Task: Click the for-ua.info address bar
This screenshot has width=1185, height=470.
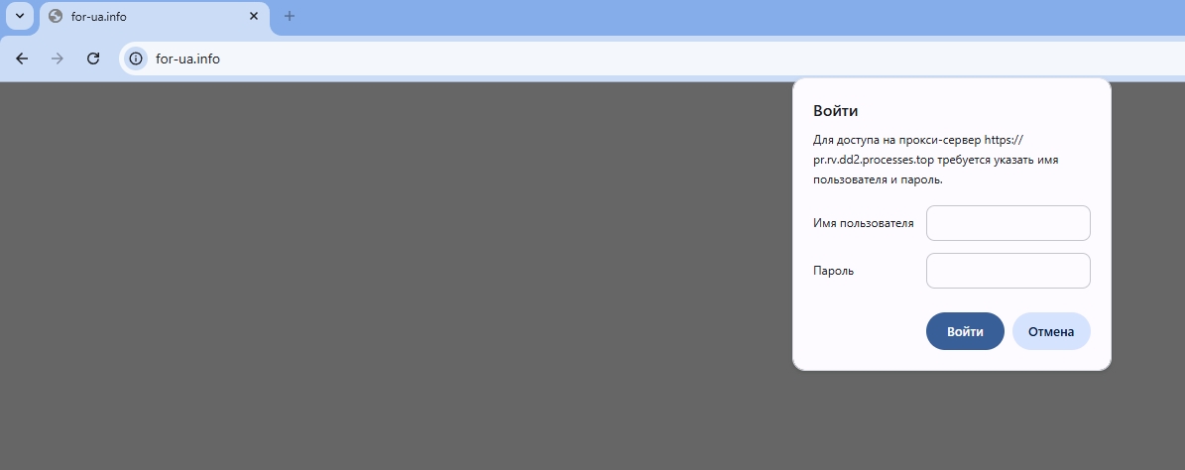Action: (650, 59)
